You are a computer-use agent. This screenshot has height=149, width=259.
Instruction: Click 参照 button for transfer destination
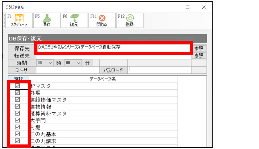tap(199, 55)
